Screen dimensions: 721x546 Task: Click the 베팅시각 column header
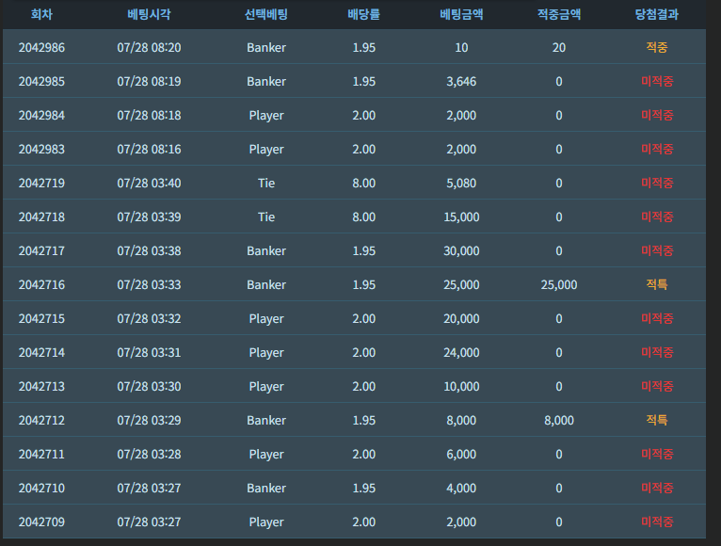[x=149, y=14]
